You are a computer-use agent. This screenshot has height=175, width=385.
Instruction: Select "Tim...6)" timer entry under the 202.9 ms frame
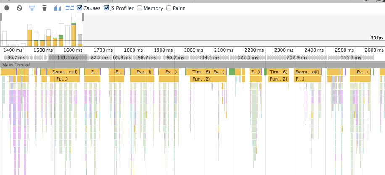(278, 72)
